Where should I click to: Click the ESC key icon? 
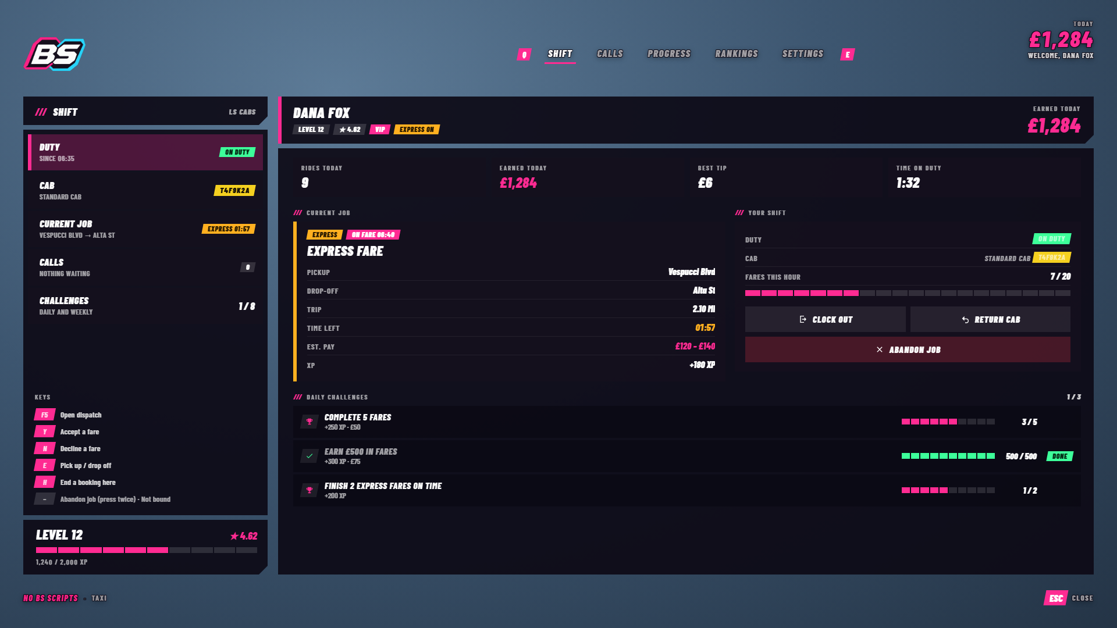(x=1056, y=598)
